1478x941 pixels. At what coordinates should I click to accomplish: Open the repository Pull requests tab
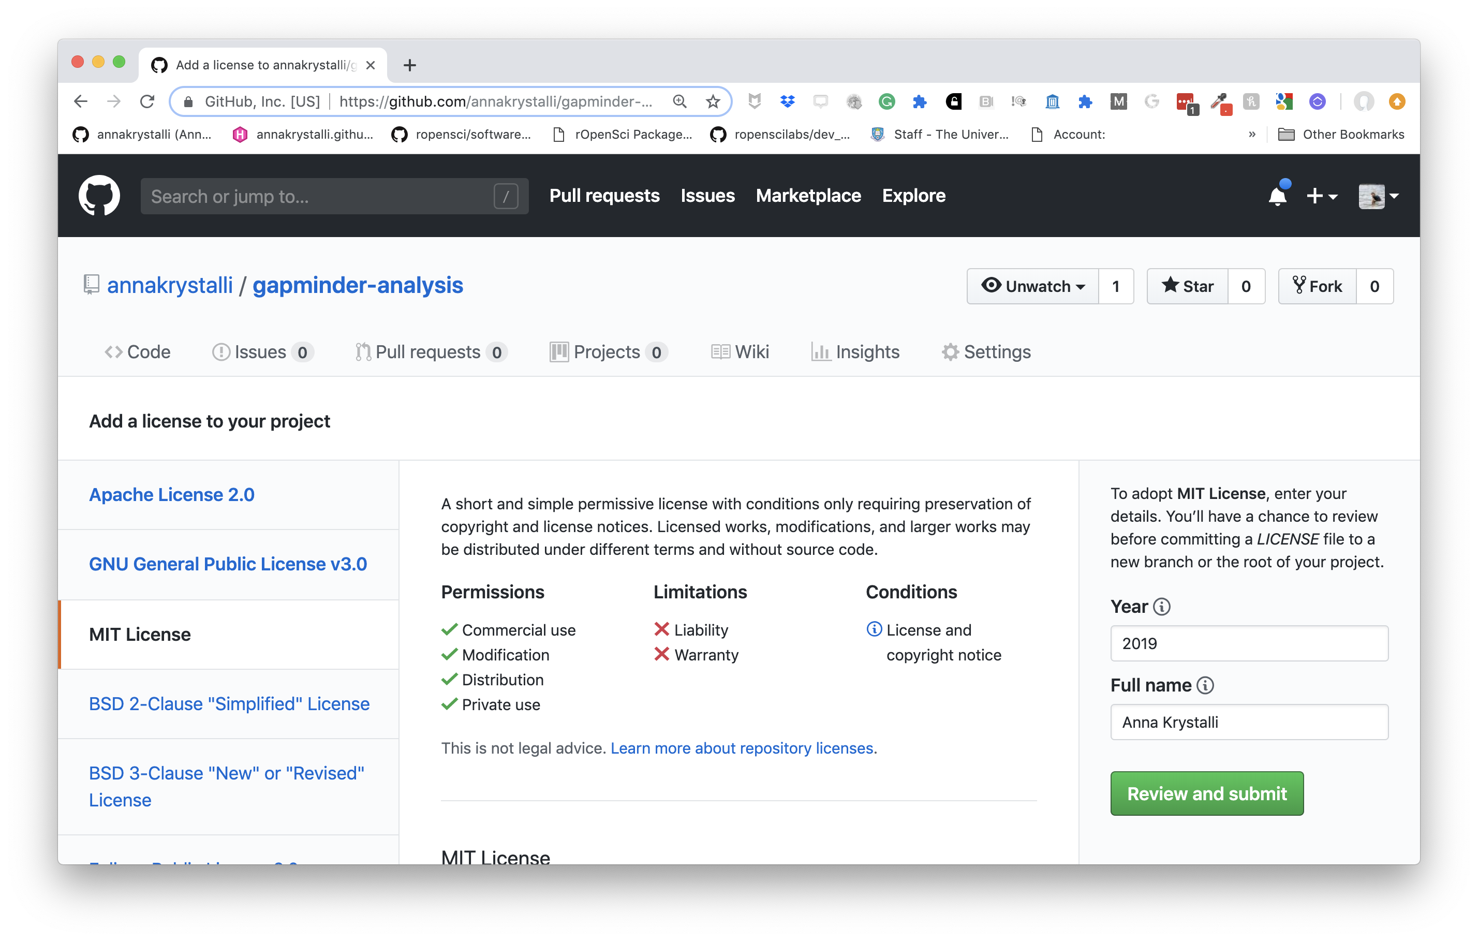click(x=431, y=352)
